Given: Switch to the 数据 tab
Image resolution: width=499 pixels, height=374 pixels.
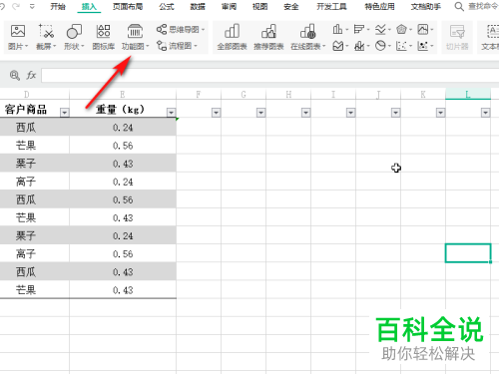Looking at the screenshot, I should pos(198,7).
